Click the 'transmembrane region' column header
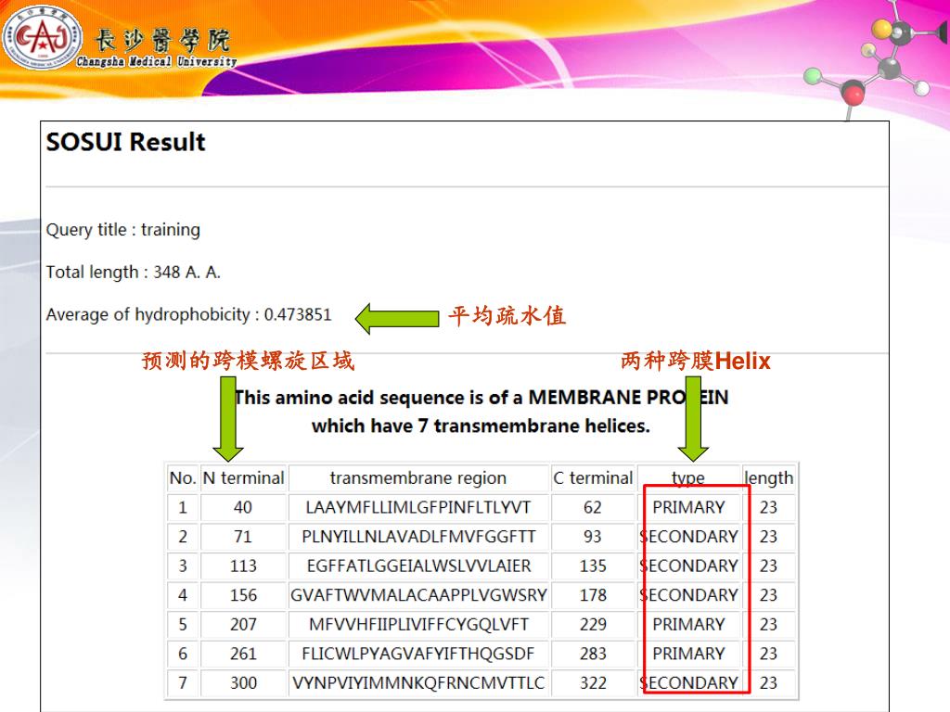The height and width of the screenshot is (712, 950). tap(418, 478)
